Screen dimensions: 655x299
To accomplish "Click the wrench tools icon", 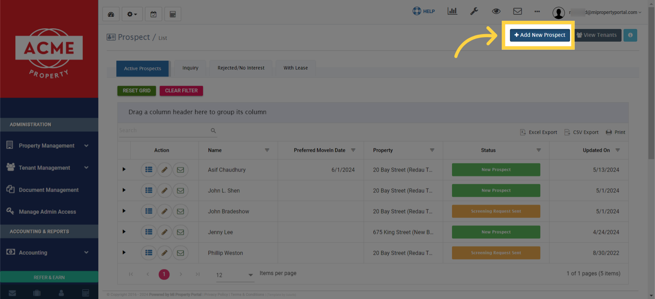I will [474, 11].
